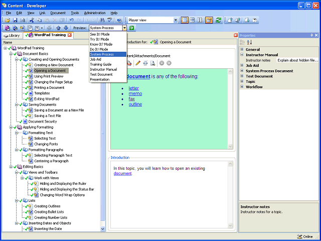Click the Preview mode dropdown arrow

tap(124, 28)
